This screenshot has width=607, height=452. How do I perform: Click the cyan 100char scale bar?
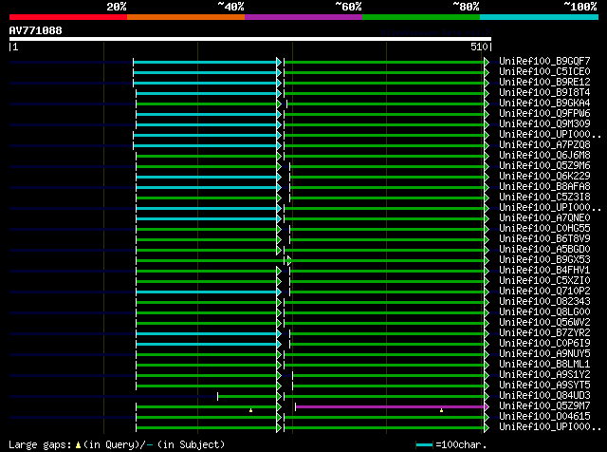(x=424, y=445)
